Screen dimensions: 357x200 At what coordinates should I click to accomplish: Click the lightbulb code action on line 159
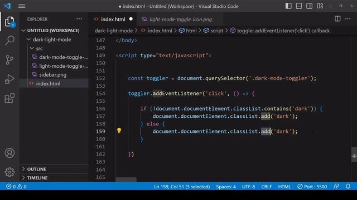[x=119, y=131]
